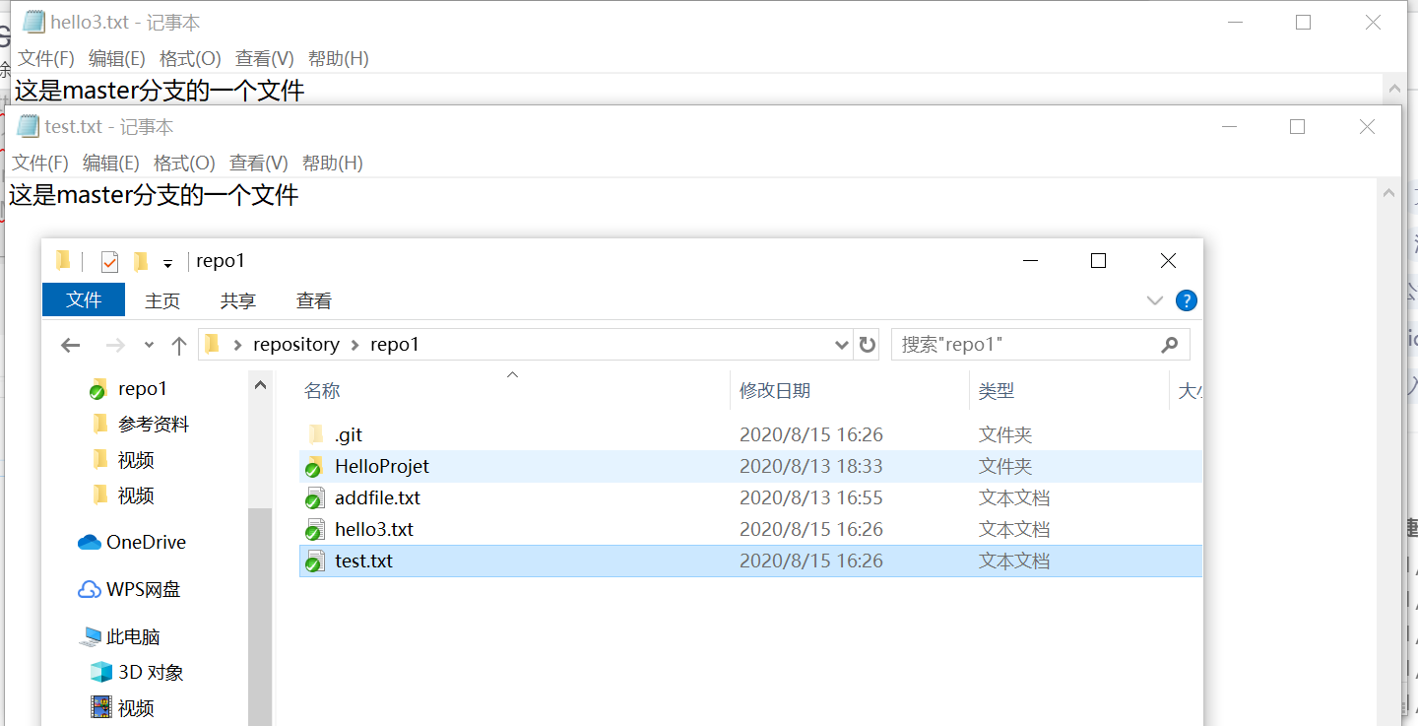
Task: Open OneDrive in the navigation pane
Action: [x=146, y=542]
